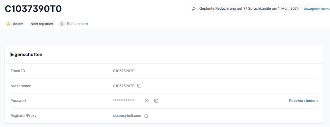Click the C1037390T0 page title
330x127 pixels.
coord(33,9)
